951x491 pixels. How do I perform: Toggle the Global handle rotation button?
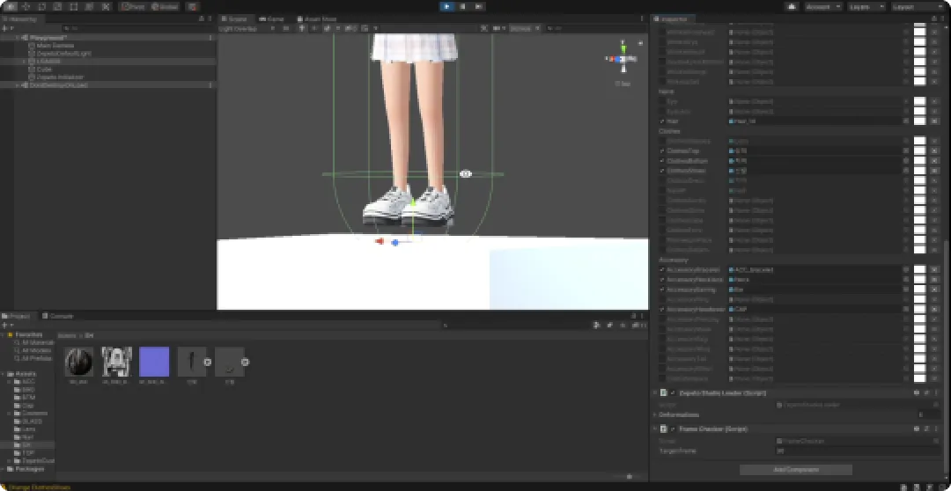pyautogui.click(x=164, y=7)
